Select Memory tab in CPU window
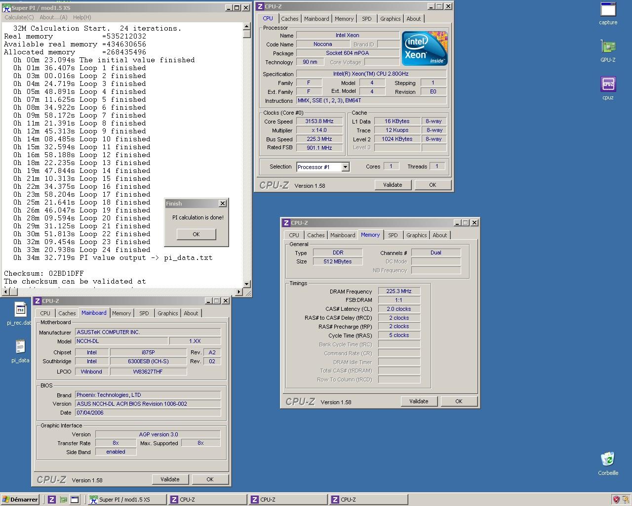Image resolution: width=632 pixels, height=506 pixels. (x=344, y=19)
